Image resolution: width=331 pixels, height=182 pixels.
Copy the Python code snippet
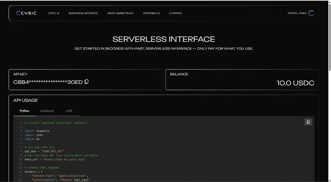pos(308,122)
